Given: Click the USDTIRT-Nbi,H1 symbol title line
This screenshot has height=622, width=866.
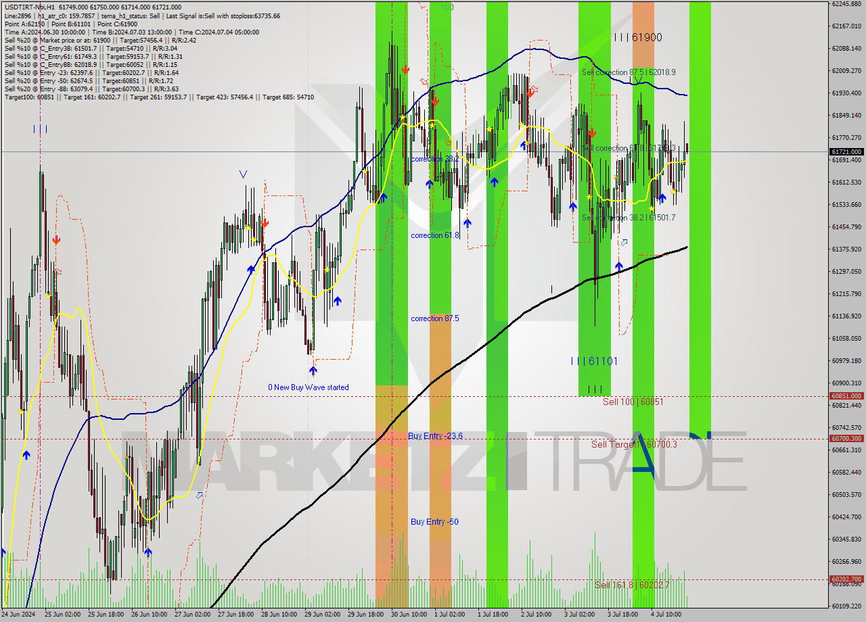Looking at the screenshot, I should pyautogui.click(x=93, y=7).
